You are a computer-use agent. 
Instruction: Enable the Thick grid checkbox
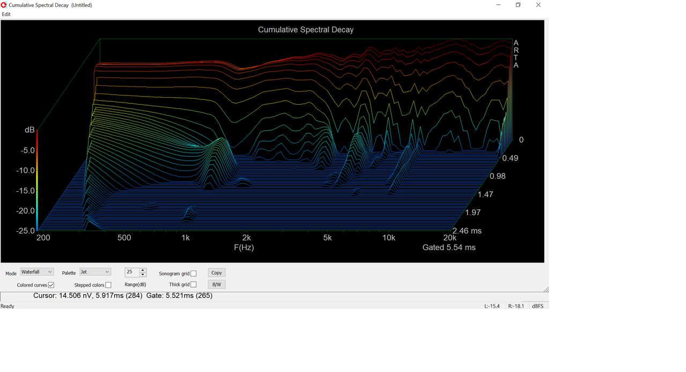(x=194, y=285)
